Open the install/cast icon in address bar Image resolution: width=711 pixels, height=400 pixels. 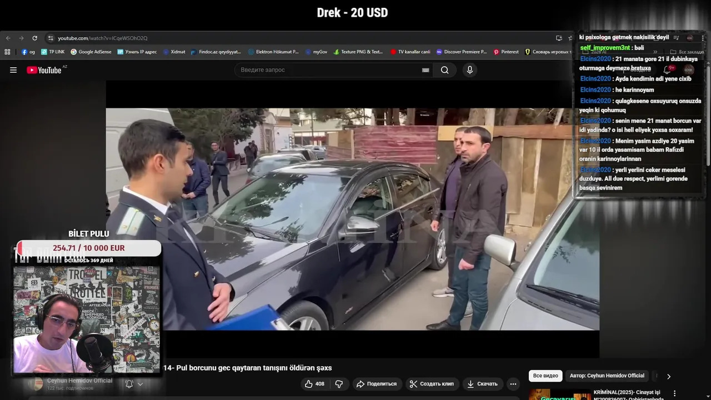point(559,38)
